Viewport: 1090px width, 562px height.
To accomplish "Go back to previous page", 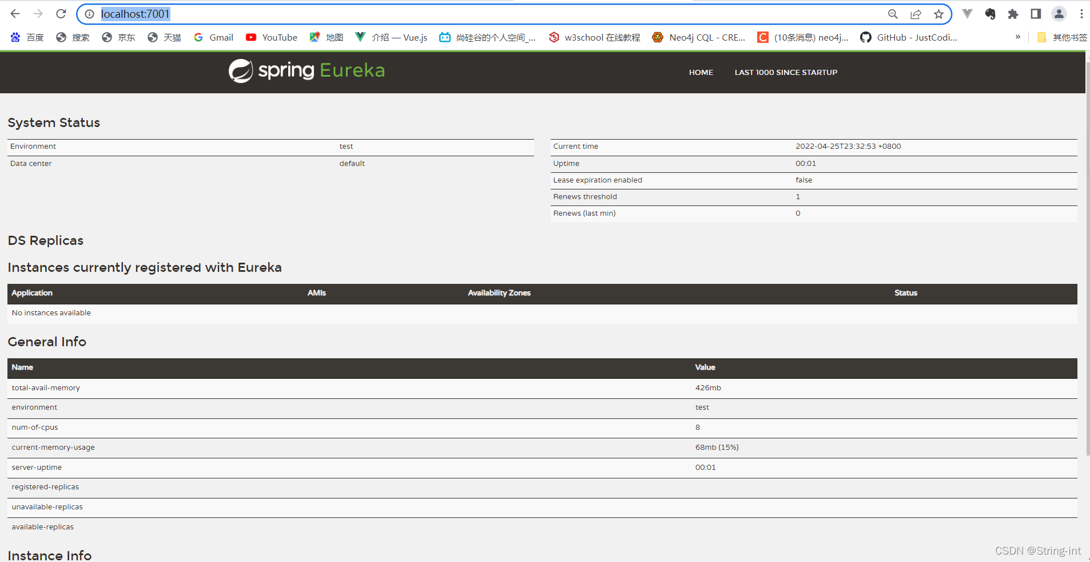I will pyautogui.click(x=15, y=14).
